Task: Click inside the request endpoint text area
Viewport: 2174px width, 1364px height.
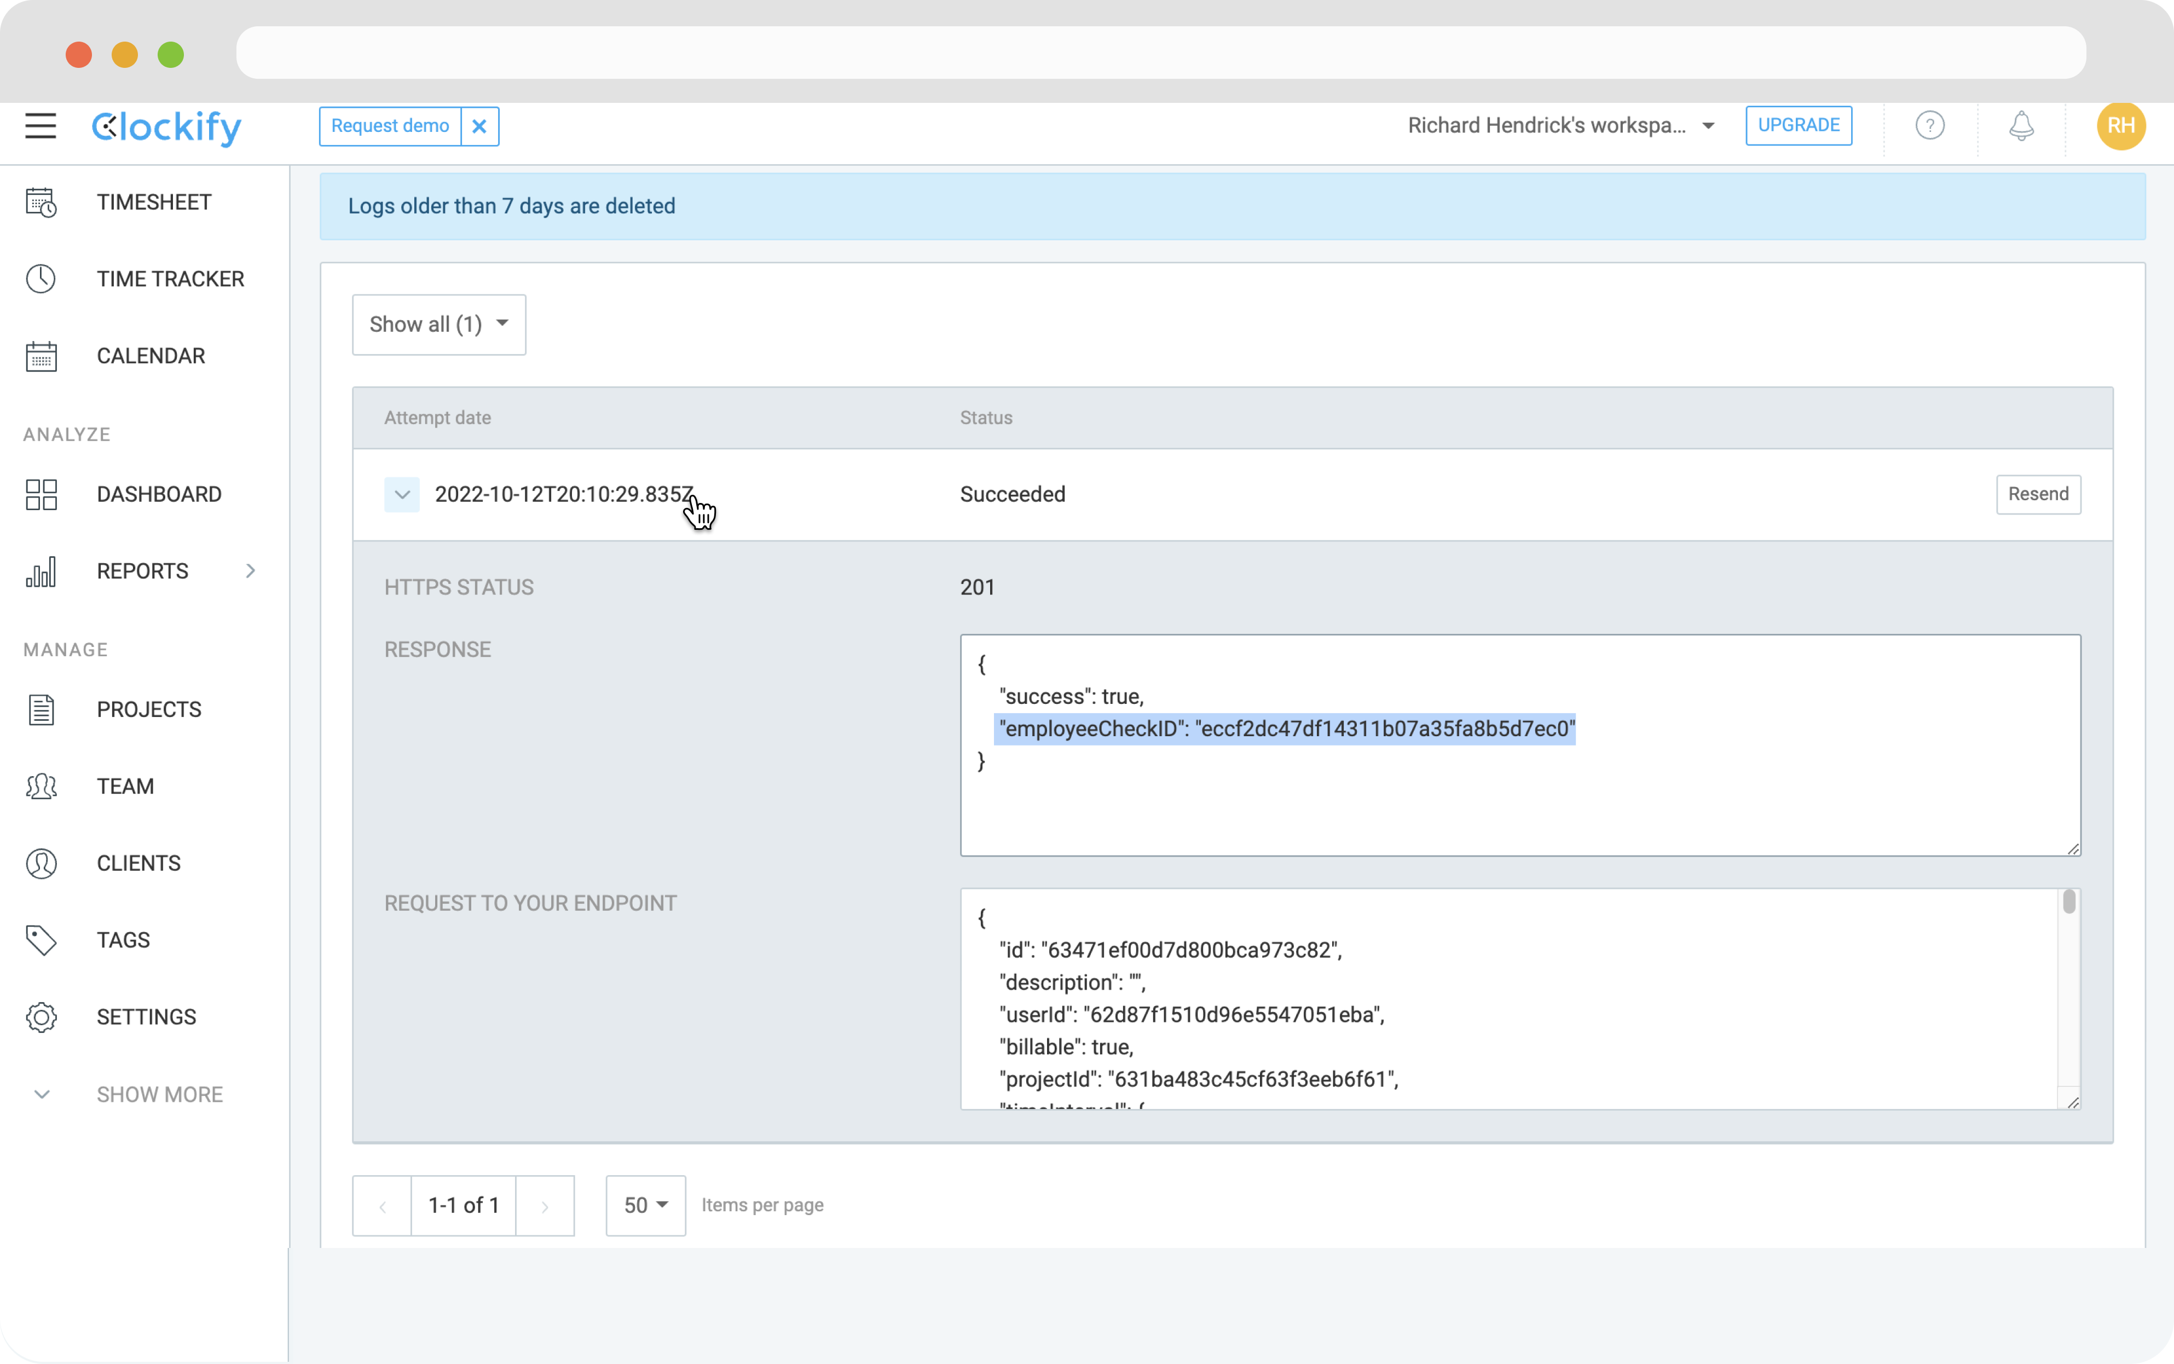Action: click(1520, 998)
